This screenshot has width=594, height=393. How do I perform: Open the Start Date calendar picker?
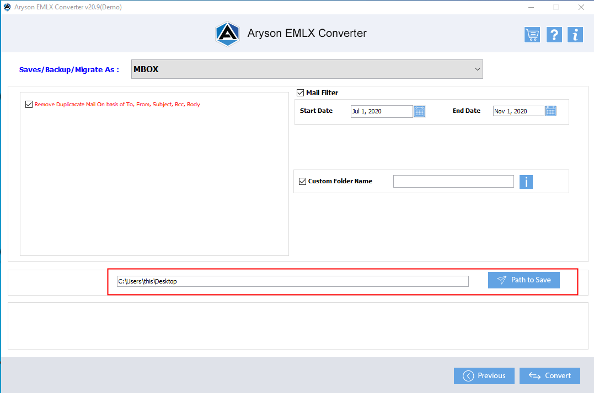click(x=419, y=112)
